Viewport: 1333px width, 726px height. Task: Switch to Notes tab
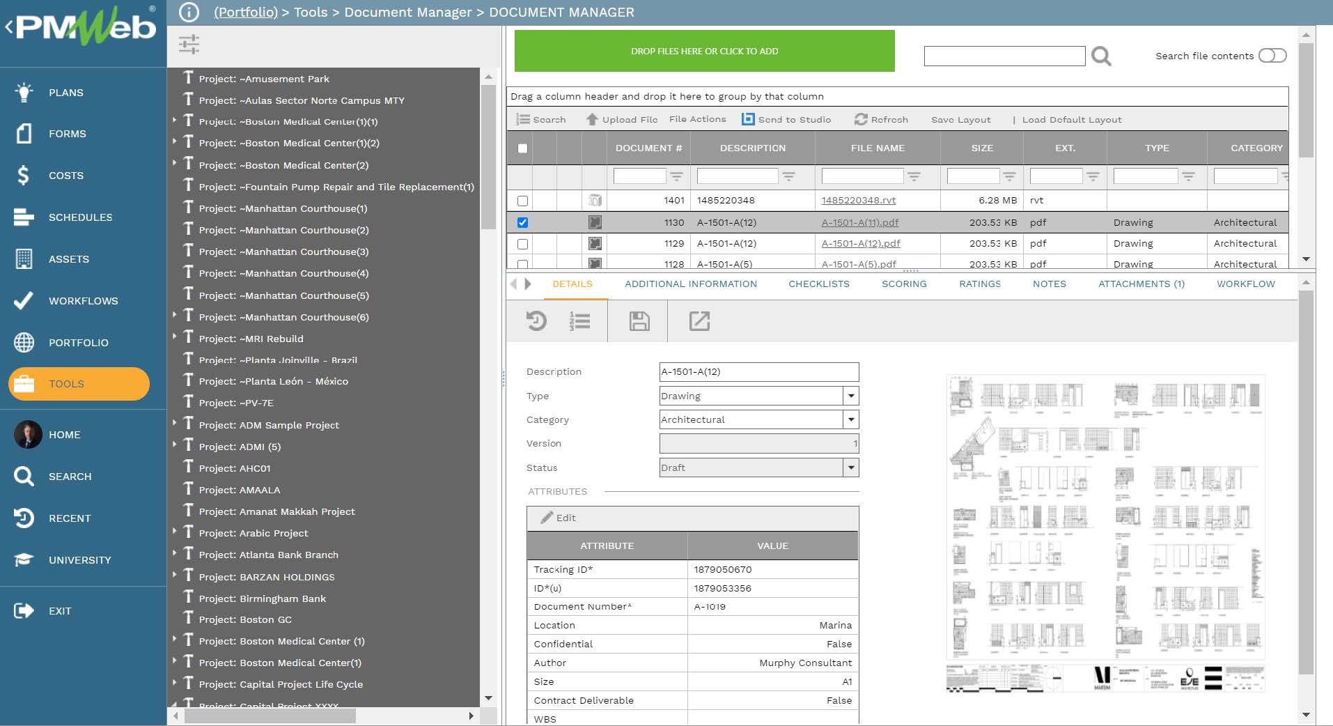tap(1050, 284)
